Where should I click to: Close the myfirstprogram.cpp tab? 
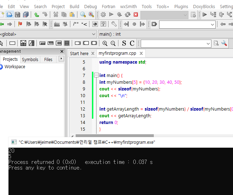click(141, 53)
